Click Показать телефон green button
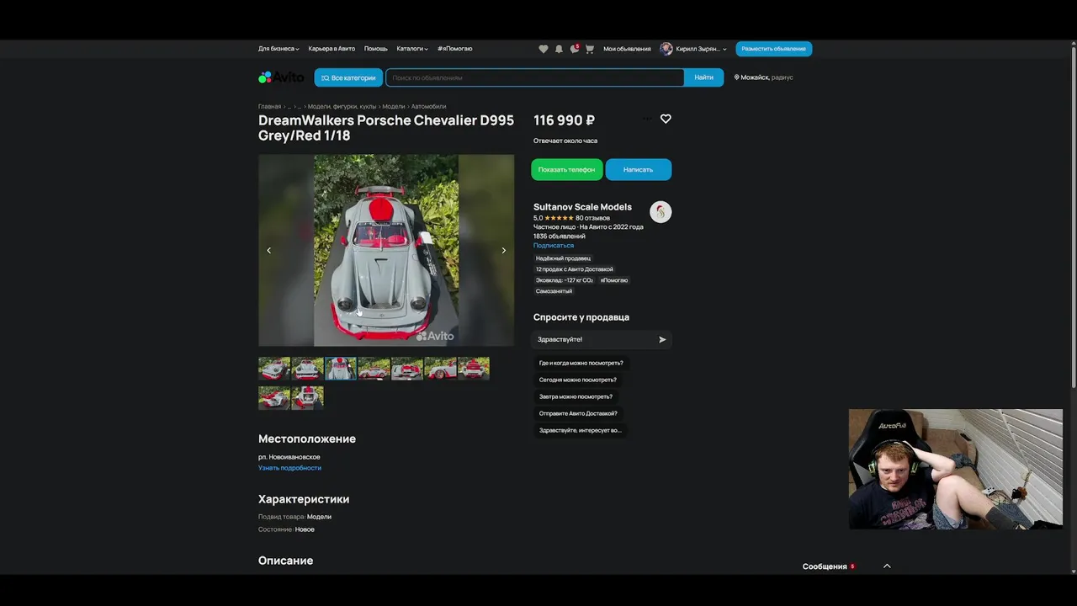 (x=567, y=169)
